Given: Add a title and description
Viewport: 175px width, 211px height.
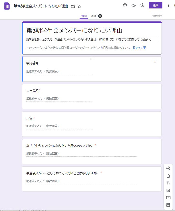Looking at the screenshot, I should pos(168,183).
